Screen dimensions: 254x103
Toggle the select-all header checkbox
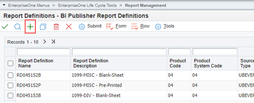[10, 63]
